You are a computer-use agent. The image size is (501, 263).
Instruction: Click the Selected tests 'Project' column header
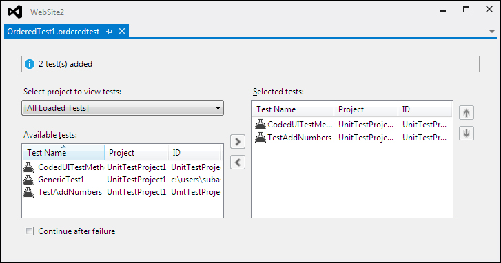click(x=366, y=109)
